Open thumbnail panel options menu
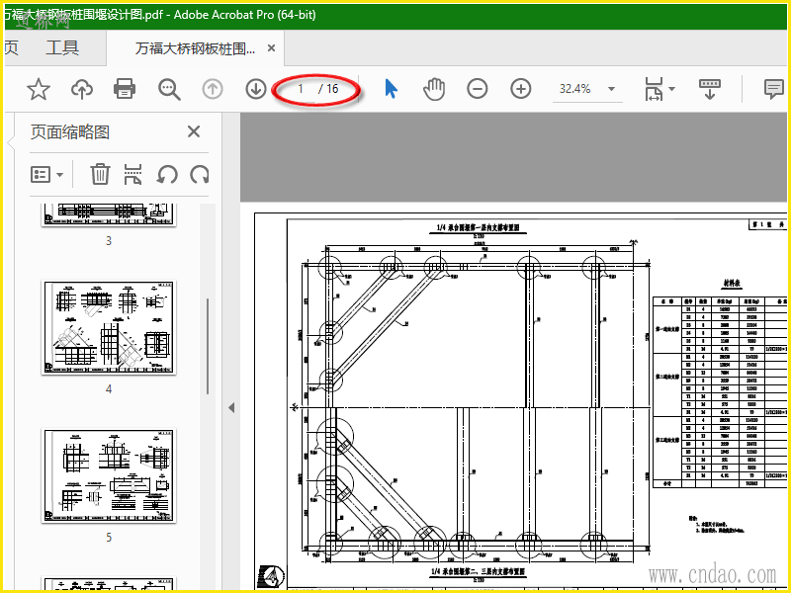Viewport: 791px width, 593px height. 46,175
